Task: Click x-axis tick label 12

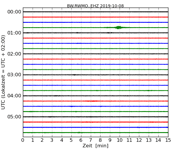Action: (139, 140)
